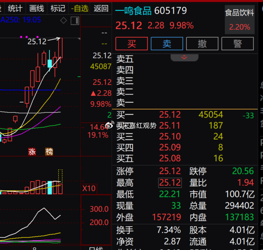This screenshot has width=263, height=250.
Task: Click the 卖一 row label
Action: pos(125,103)
